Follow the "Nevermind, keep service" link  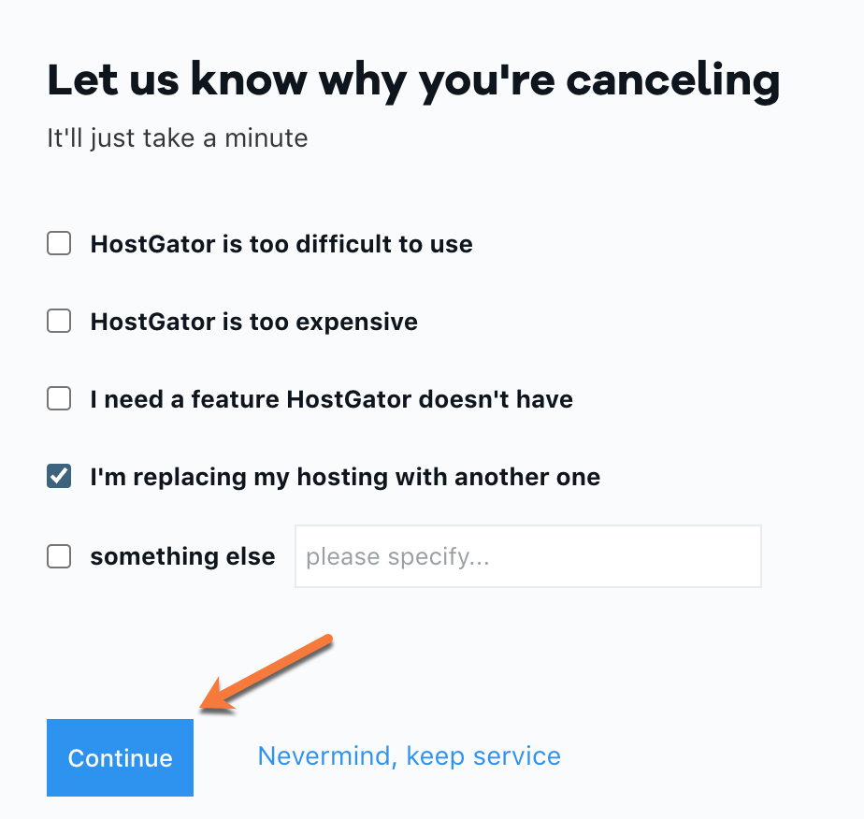tap(409, 756)
